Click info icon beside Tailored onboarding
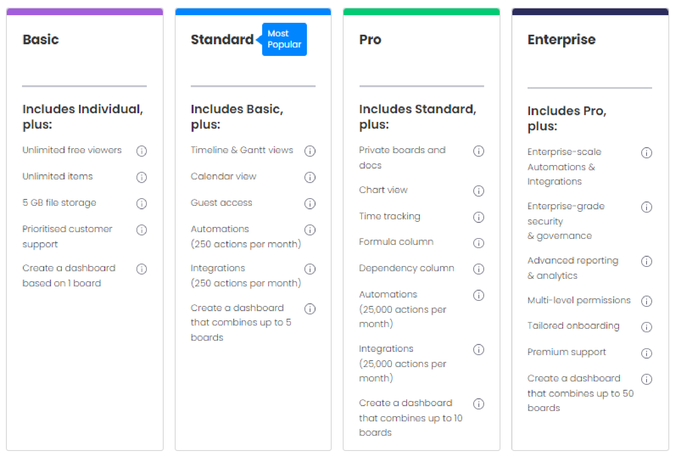Screen dimensions: 676x458 pyautogui.click(x=647, y=327)
